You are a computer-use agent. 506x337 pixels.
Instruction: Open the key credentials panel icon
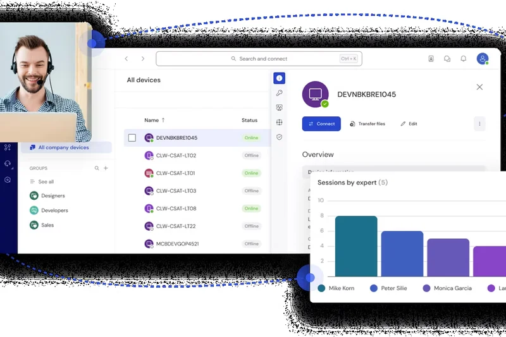click(x=279, y=93)
